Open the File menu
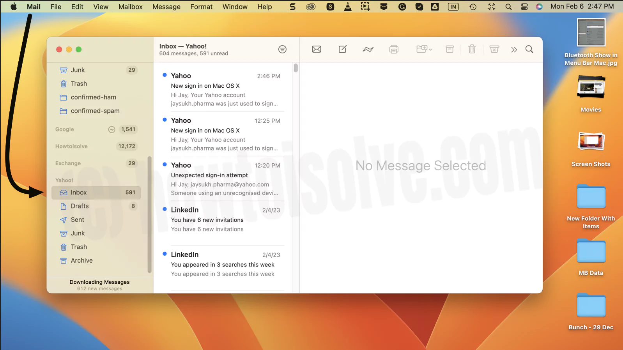Screen dimensions: 623x350 56,7
